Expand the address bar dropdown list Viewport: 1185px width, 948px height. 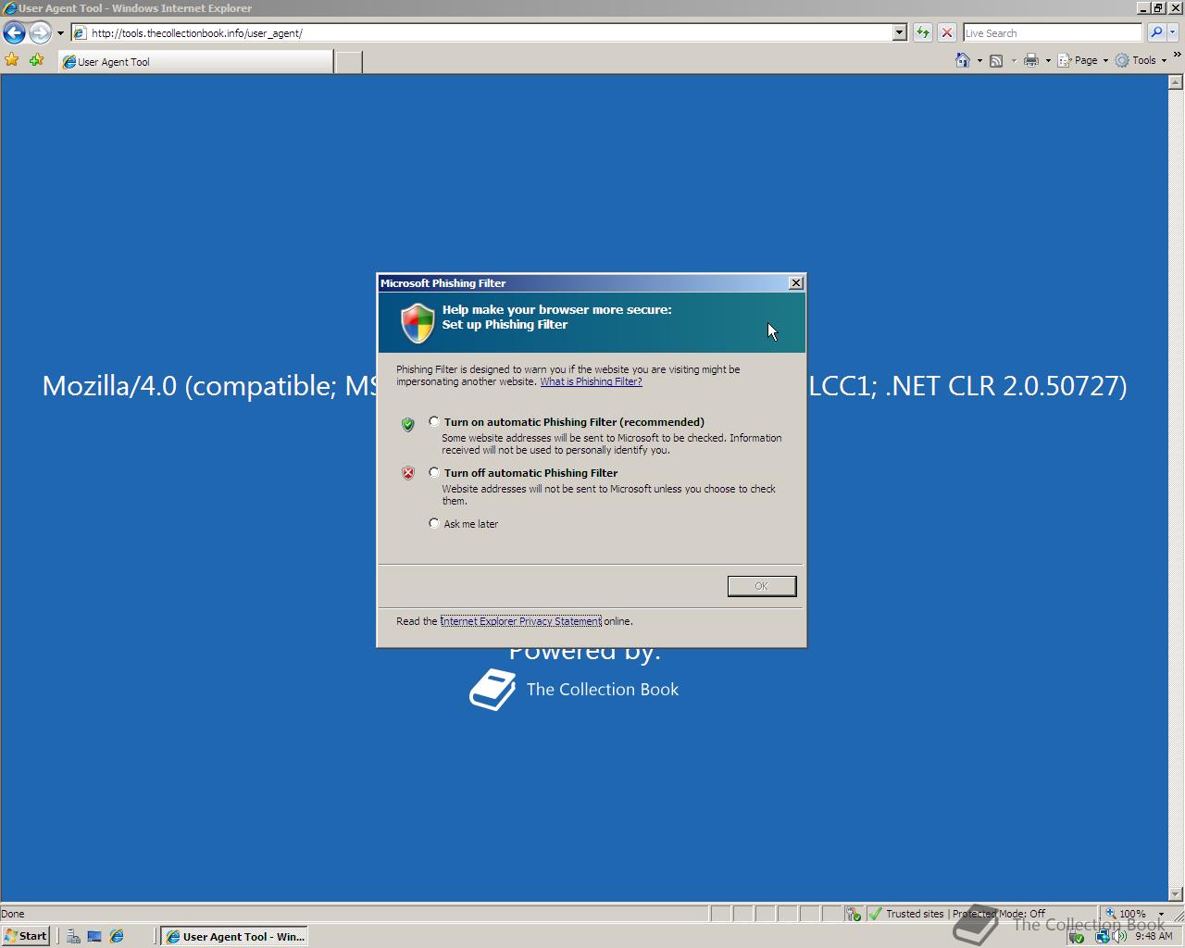(x=899, y=32)
